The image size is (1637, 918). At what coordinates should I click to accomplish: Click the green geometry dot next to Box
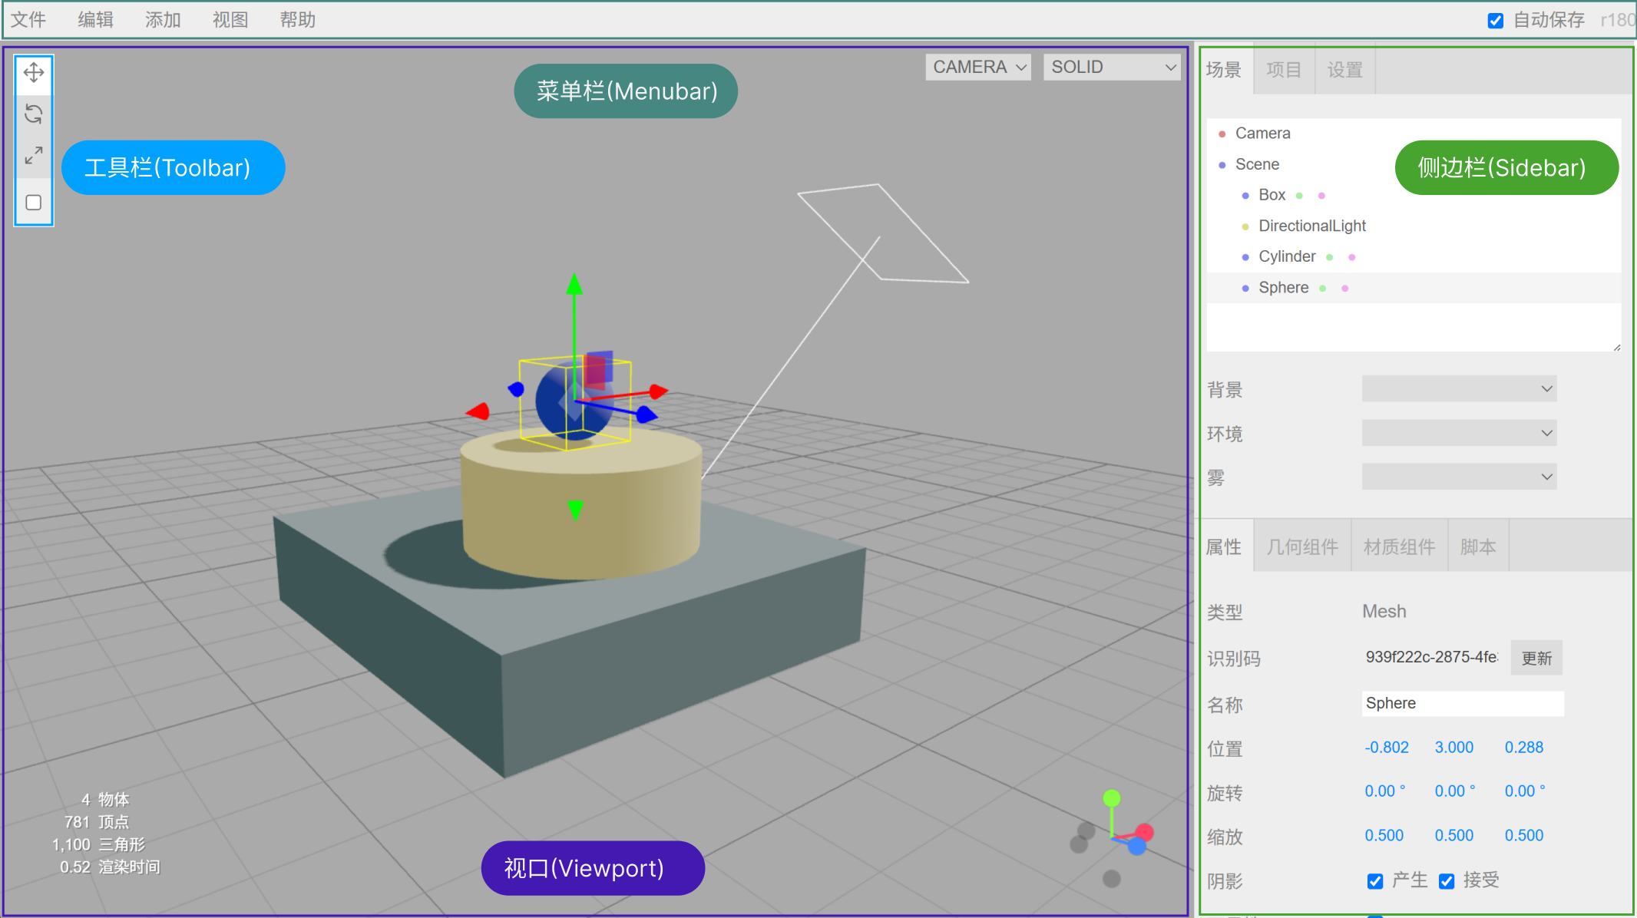(x=1299, y=196)
